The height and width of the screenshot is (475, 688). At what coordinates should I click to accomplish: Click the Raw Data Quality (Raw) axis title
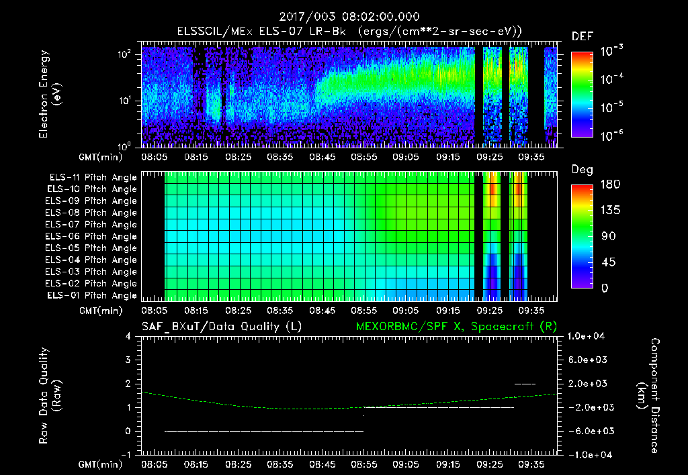click(50, 396)
